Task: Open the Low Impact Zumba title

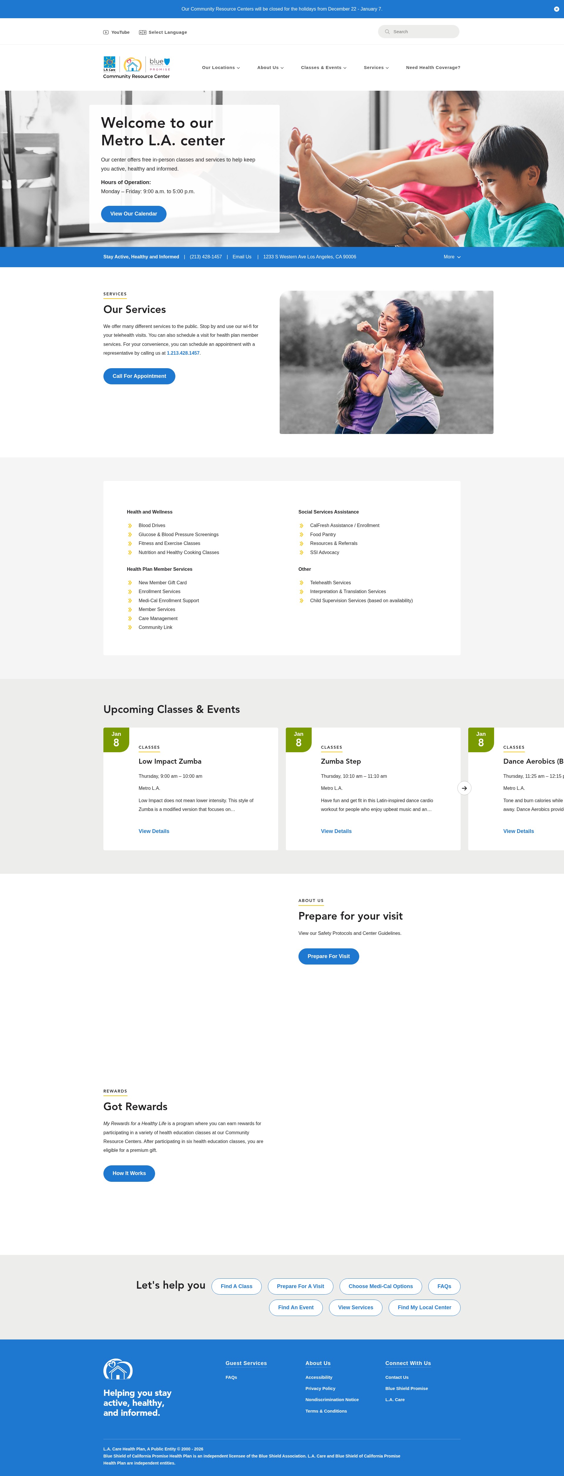Action: click(170, 761)
